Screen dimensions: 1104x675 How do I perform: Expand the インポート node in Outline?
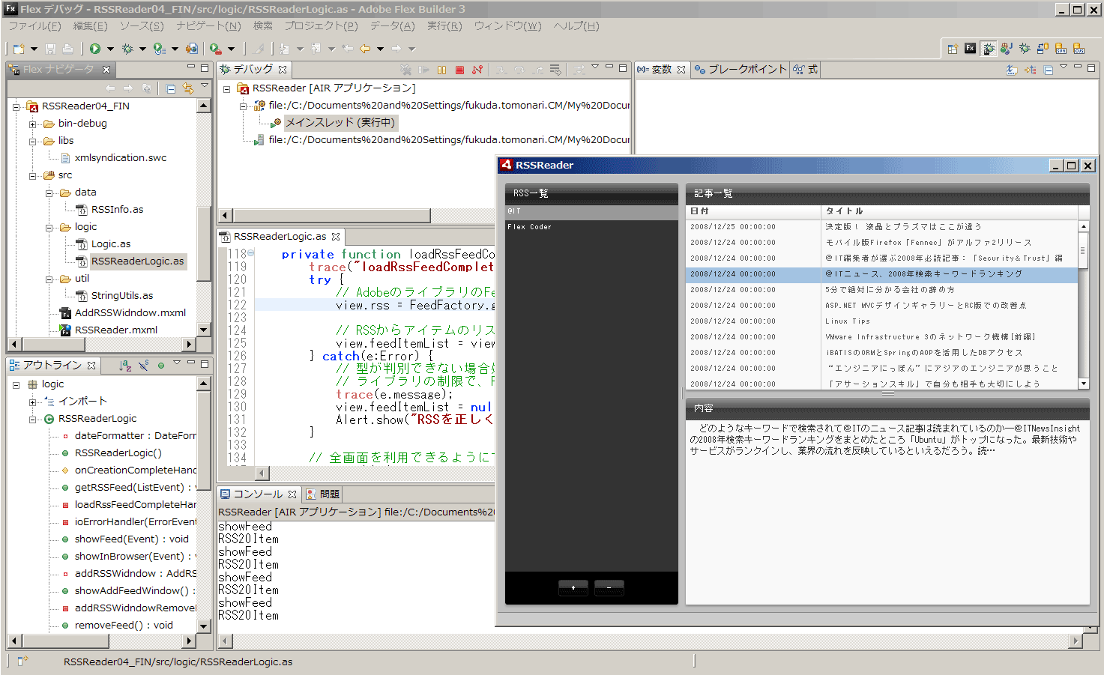coord(32,402)
